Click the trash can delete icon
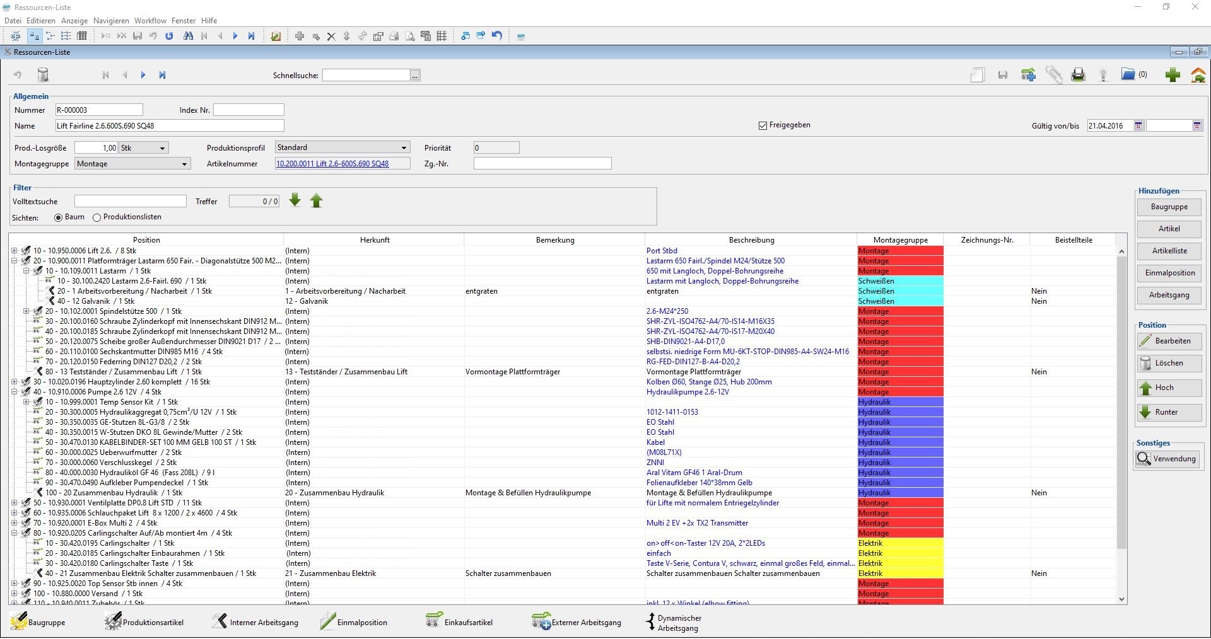1211x639 pixels. pos(43,75)
